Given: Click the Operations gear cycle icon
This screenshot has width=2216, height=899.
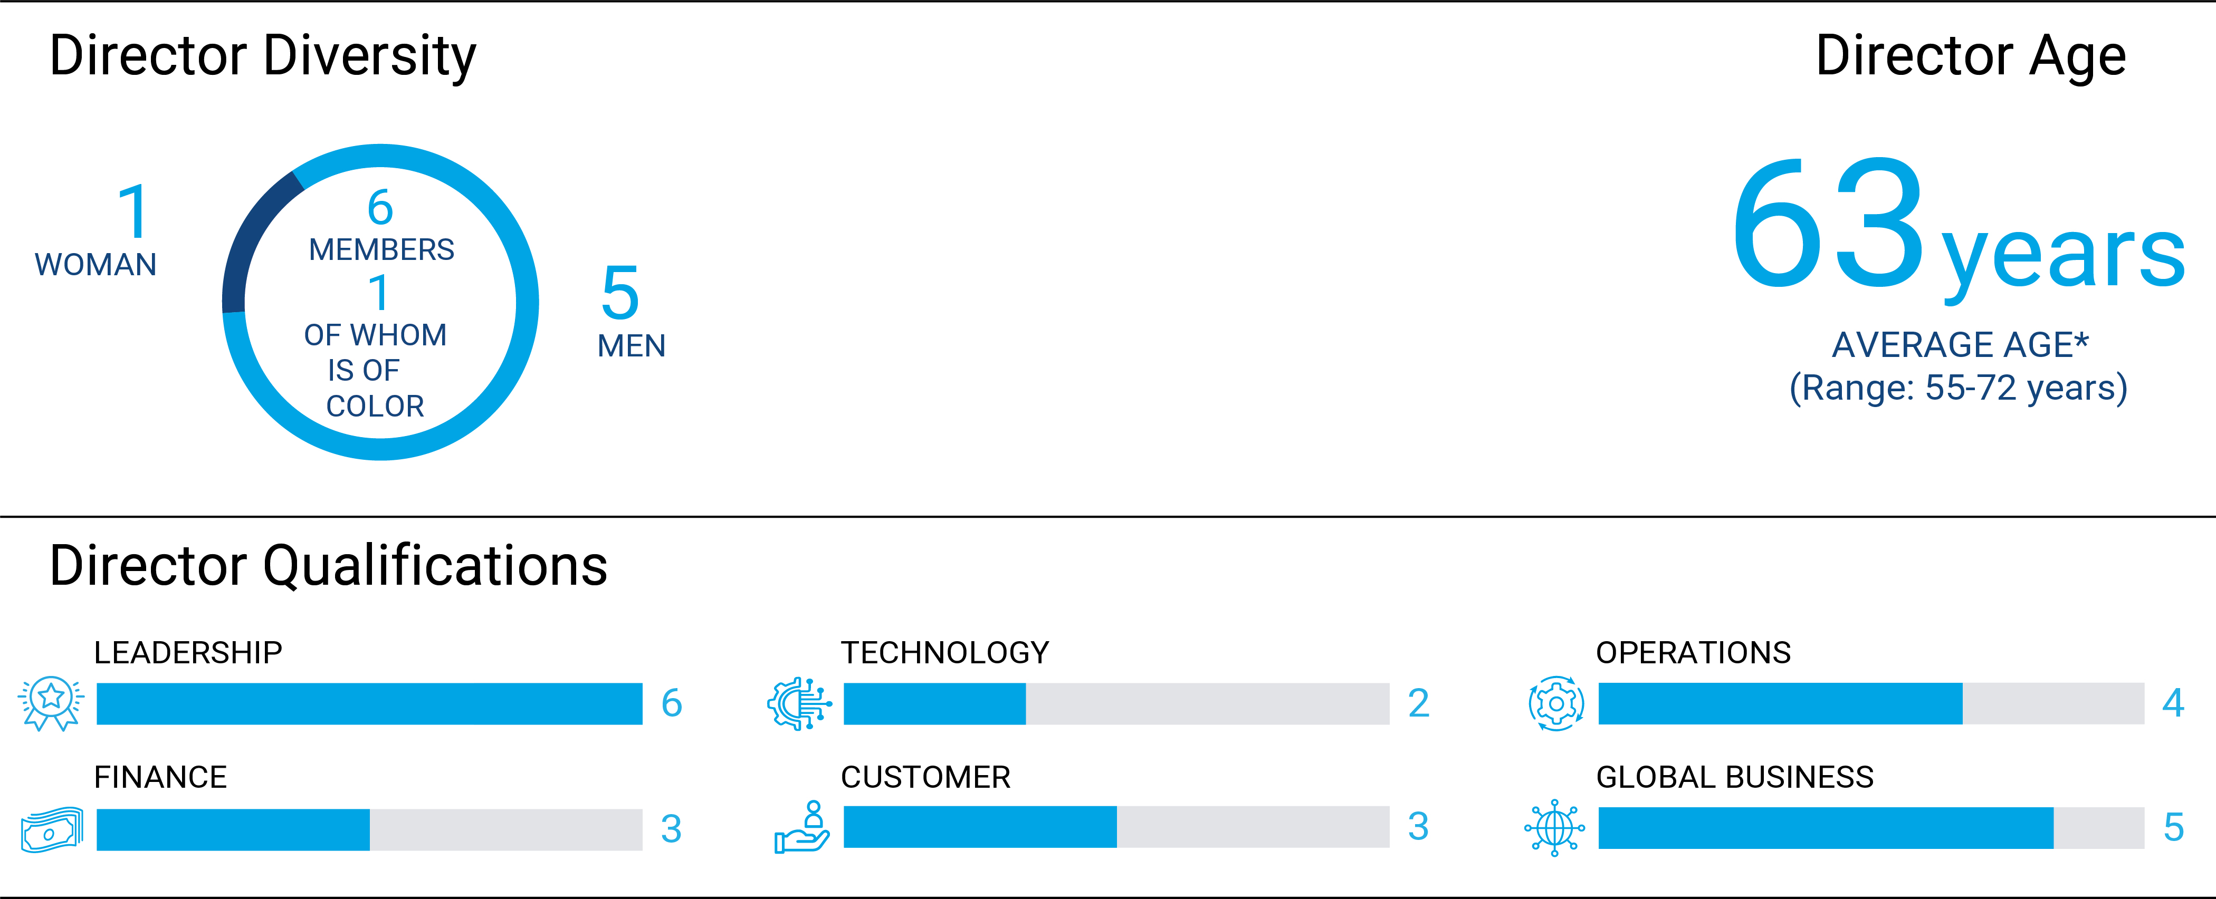Looking at the screenshot, I should point(1555,704).
